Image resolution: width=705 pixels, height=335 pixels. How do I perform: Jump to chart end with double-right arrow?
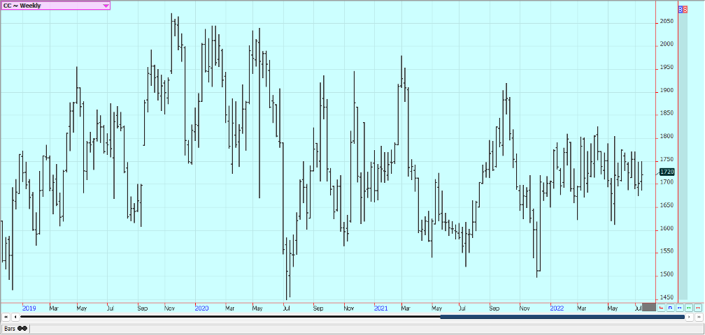(698, 317)
